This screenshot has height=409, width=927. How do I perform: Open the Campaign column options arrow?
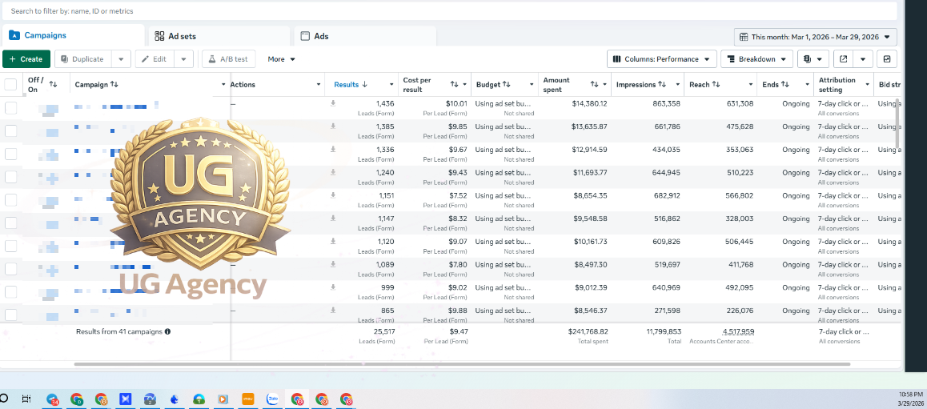tap(223, 85)
